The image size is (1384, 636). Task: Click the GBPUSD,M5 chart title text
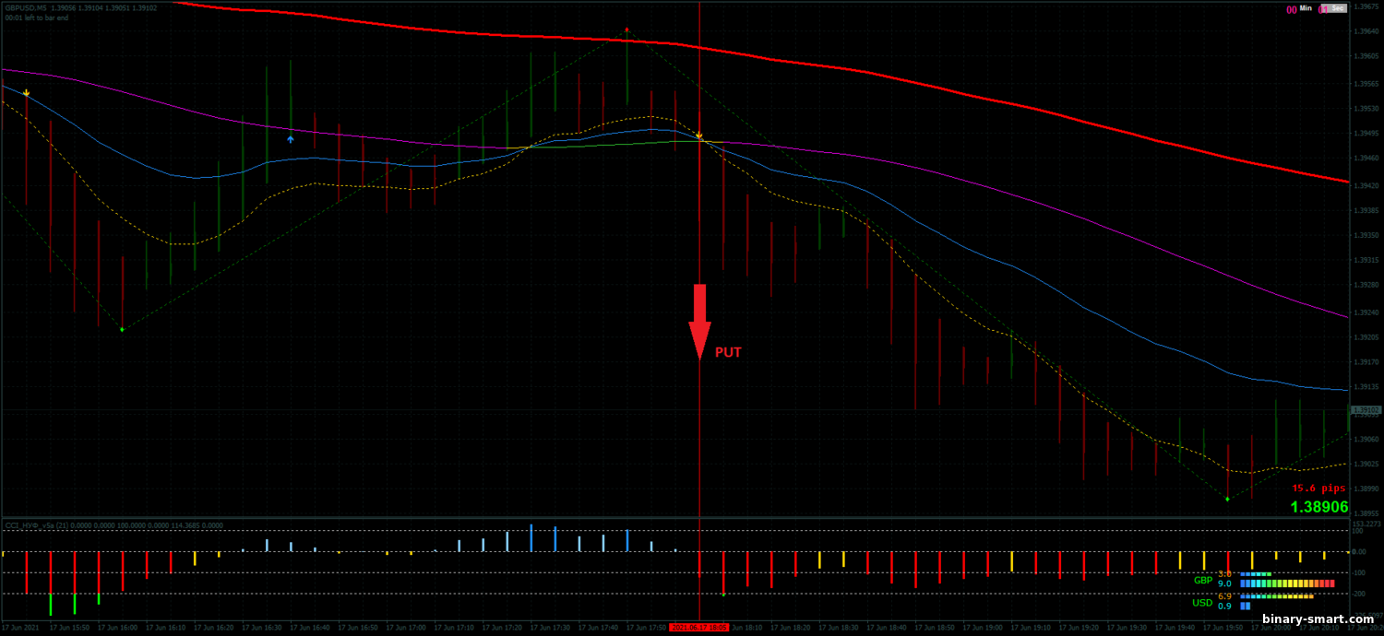click(29, 7)
